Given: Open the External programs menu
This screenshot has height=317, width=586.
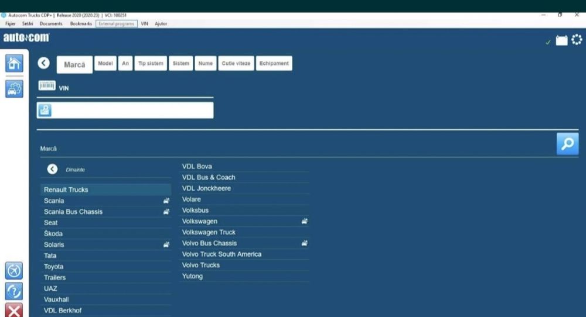Looking at the screenshot, I should [x=116, y=23].
